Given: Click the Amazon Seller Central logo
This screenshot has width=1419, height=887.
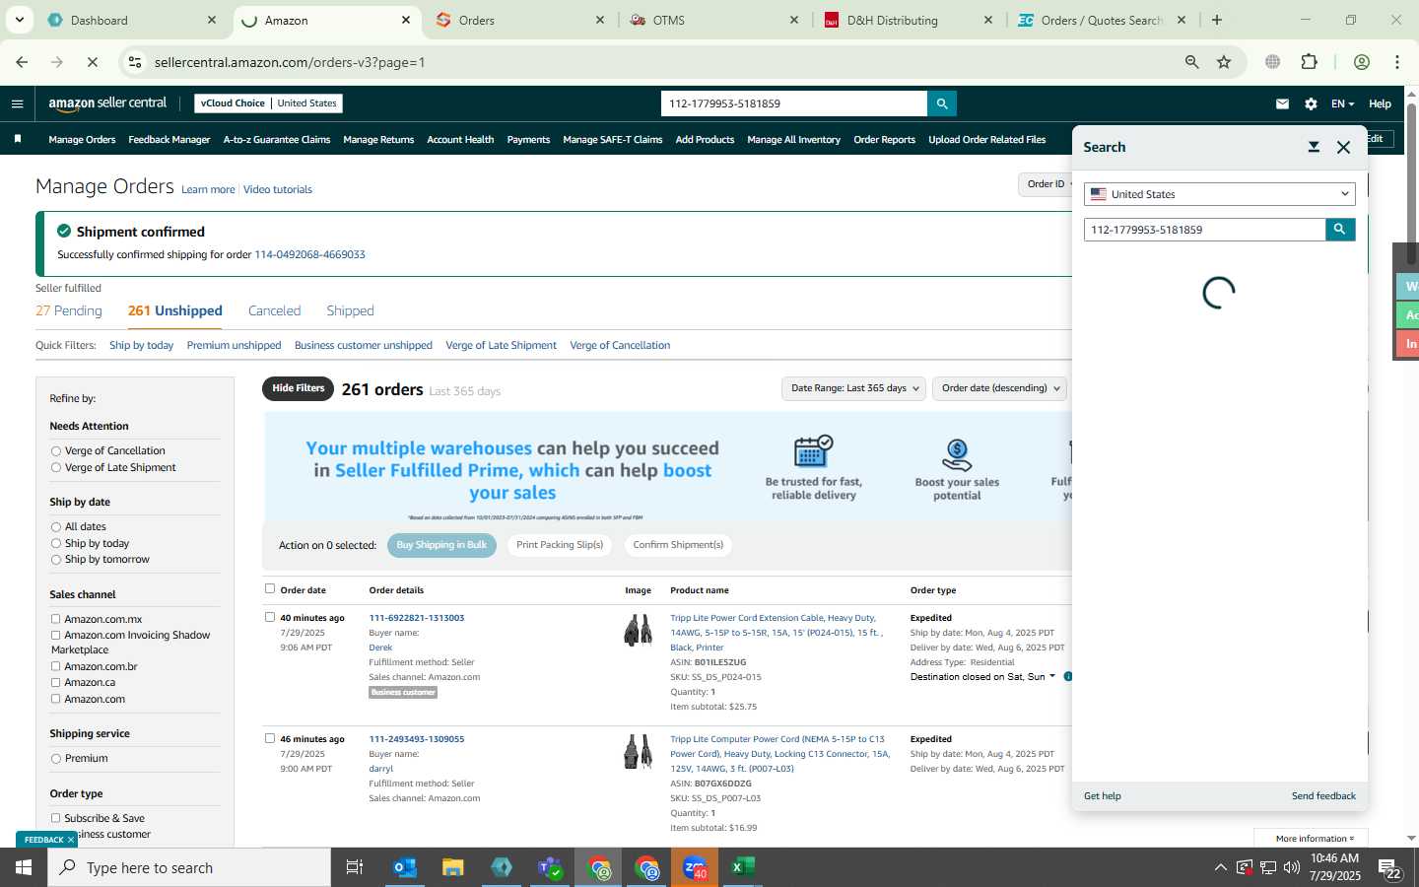Looking at the screenshot, I should tap(107, 103).
